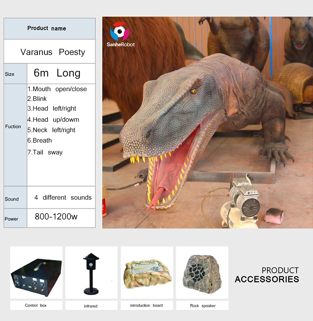
Task: Click the SanheRobot eye logo icon
Action: pyautogui.click(x=120, y=32)
